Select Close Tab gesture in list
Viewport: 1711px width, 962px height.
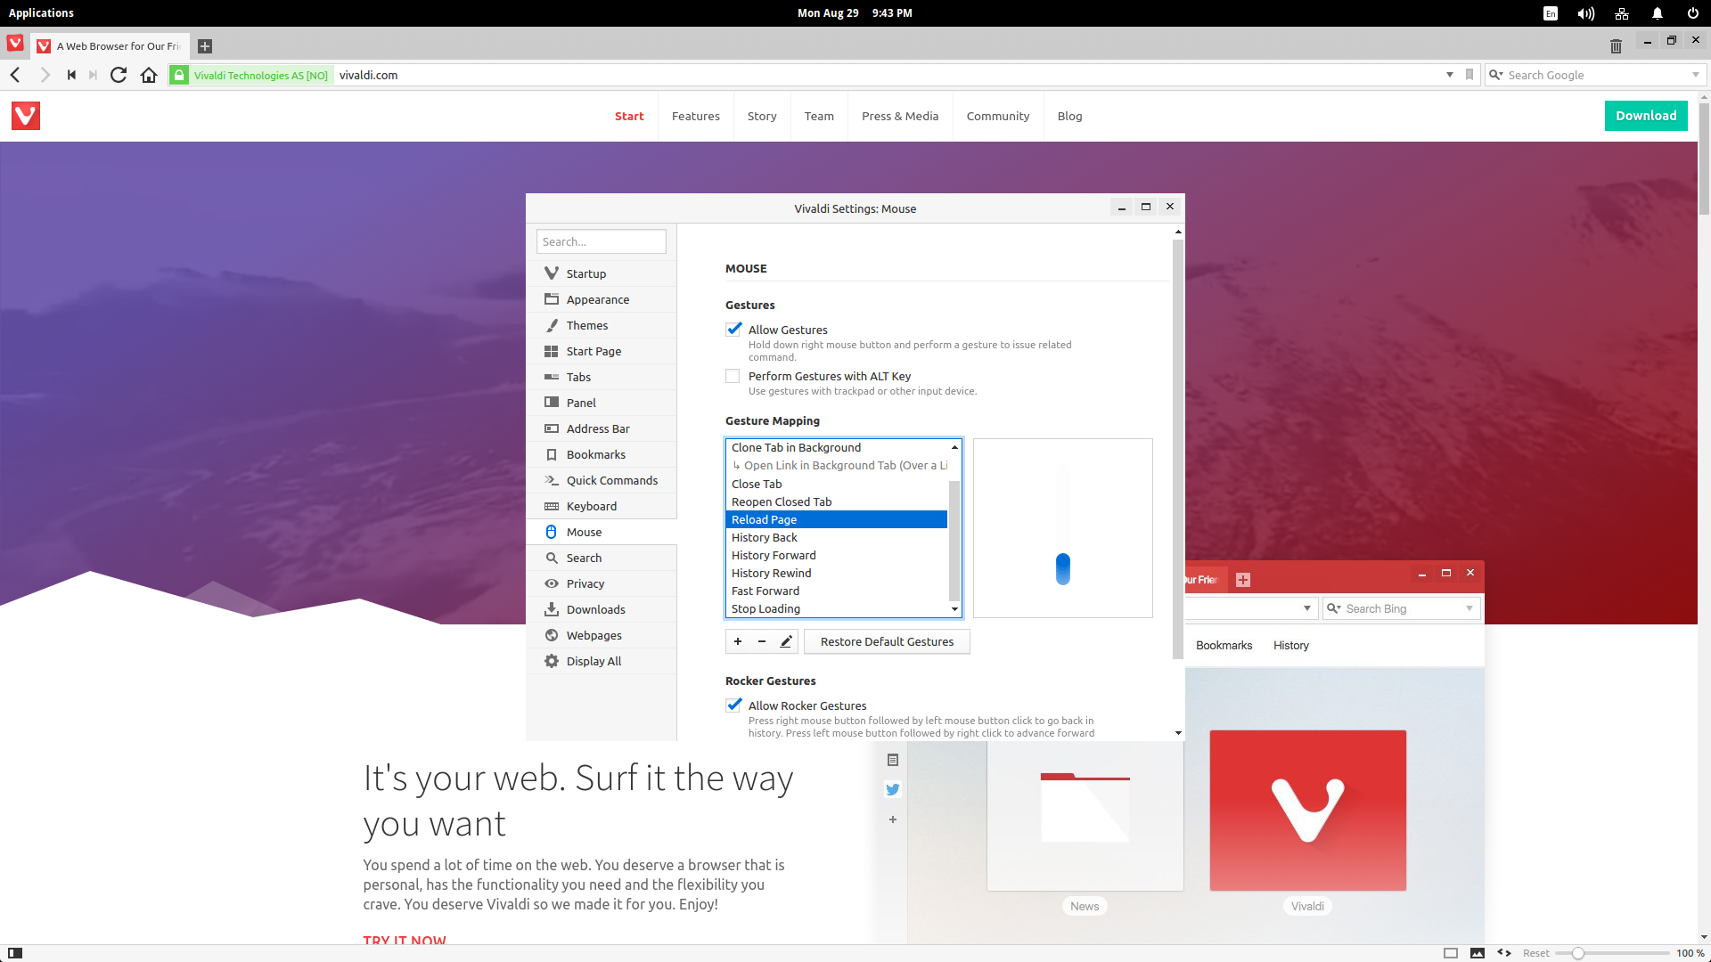pyautogui.click(x=837, y=484)
